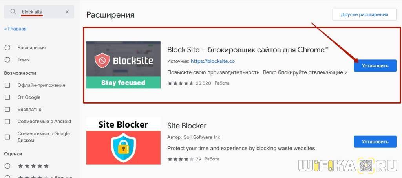Select the Темы radio button
Image resolution: width=402 pixels, height=178 pixels.
click(x=7, y=60)
